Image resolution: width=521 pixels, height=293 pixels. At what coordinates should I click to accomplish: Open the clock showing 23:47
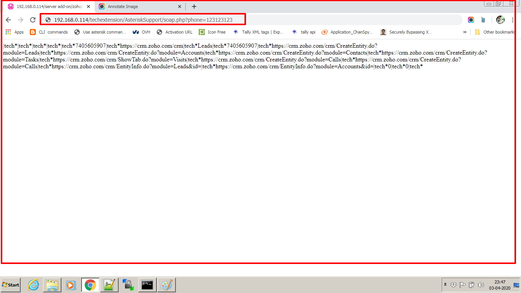pos(500,285)
